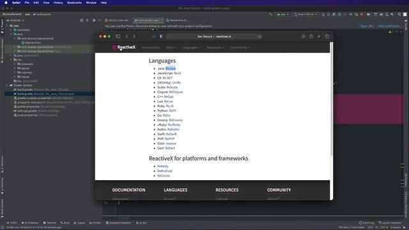Open the Safari menu in the menu bar
Image resolution: width=409 pixels, height=230 pixels.
point(16,3)
